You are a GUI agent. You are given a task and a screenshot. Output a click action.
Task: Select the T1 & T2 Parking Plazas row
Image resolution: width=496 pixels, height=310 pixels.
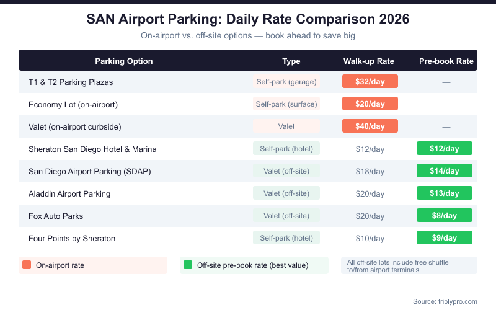click(x=71, y=82)
